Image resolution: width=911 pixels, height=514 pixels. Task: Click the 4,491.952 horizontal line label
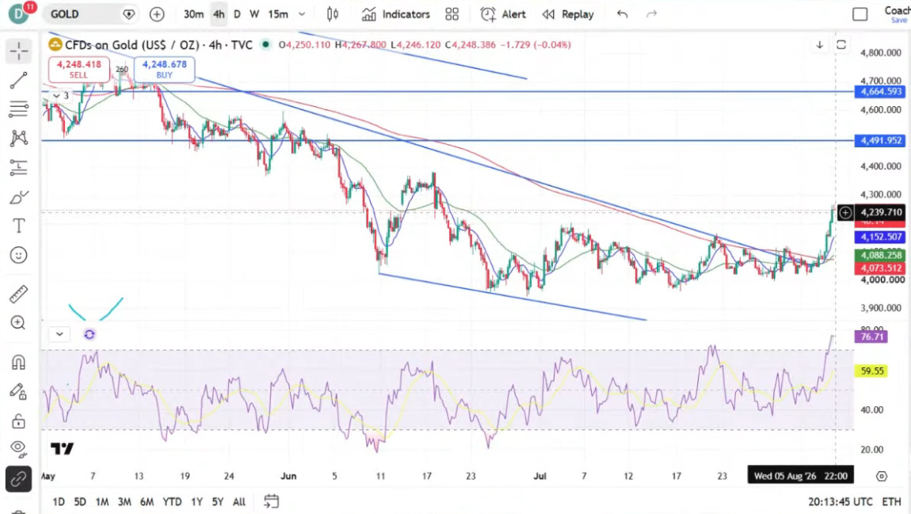880,140
